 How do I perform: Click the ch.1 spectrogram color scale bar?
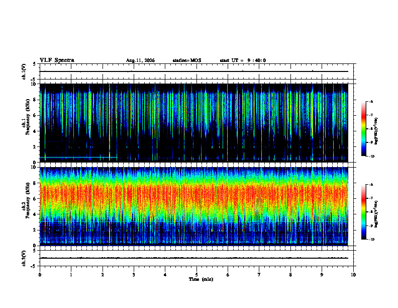click(x=363, y=129)
